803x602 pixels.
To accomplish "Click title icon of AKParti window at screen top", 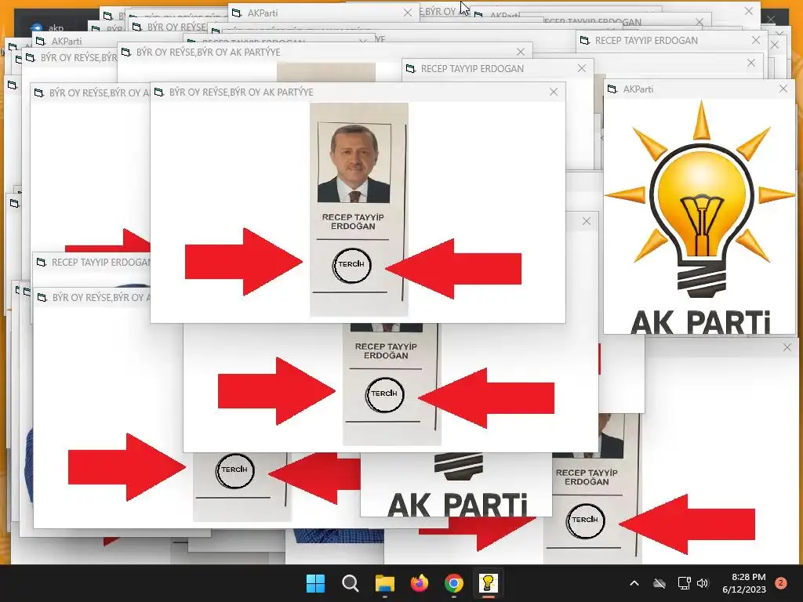I will click(237, 13).
